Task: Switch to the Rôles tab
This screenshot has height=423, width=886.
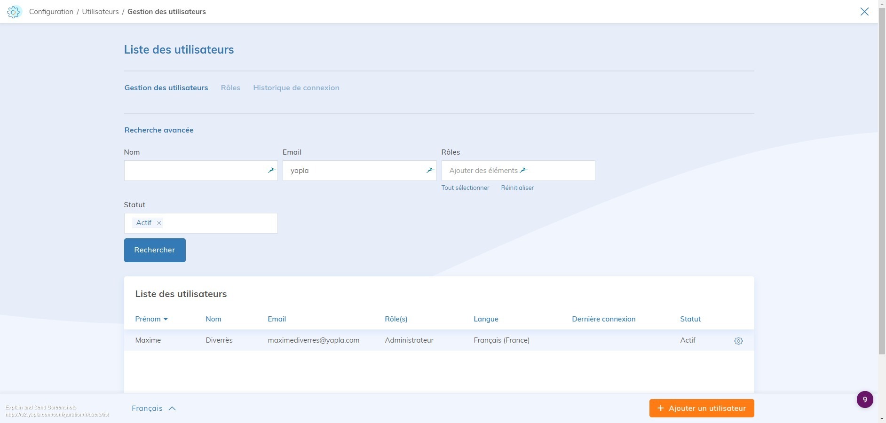Action: point(230,88)
